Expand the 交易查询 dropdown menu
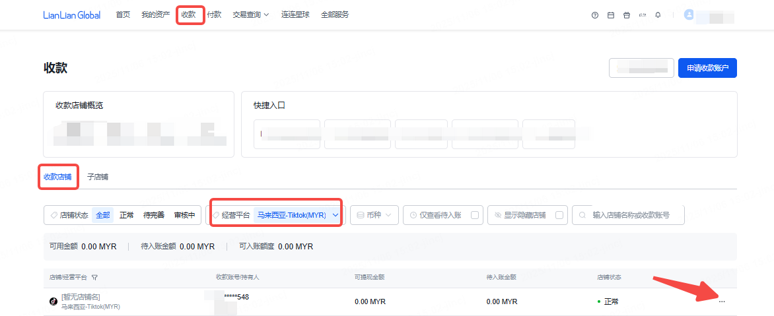 tap(251, 15)
